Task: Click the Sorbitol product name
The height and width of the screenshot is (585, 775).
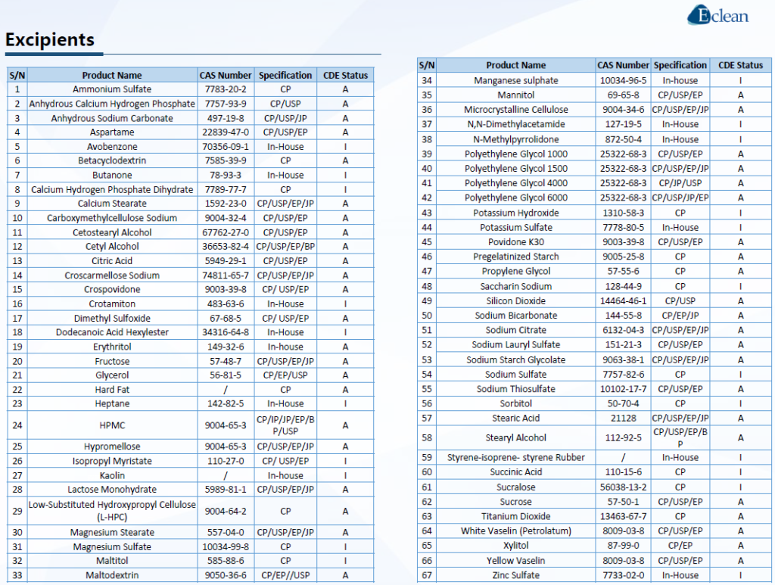Action: [x=516, y=403]
